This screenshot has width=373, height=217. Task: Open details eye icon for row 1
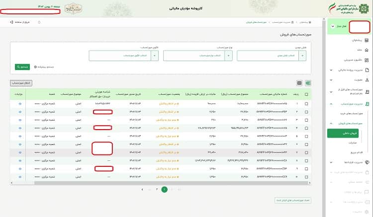pos(20,104)
